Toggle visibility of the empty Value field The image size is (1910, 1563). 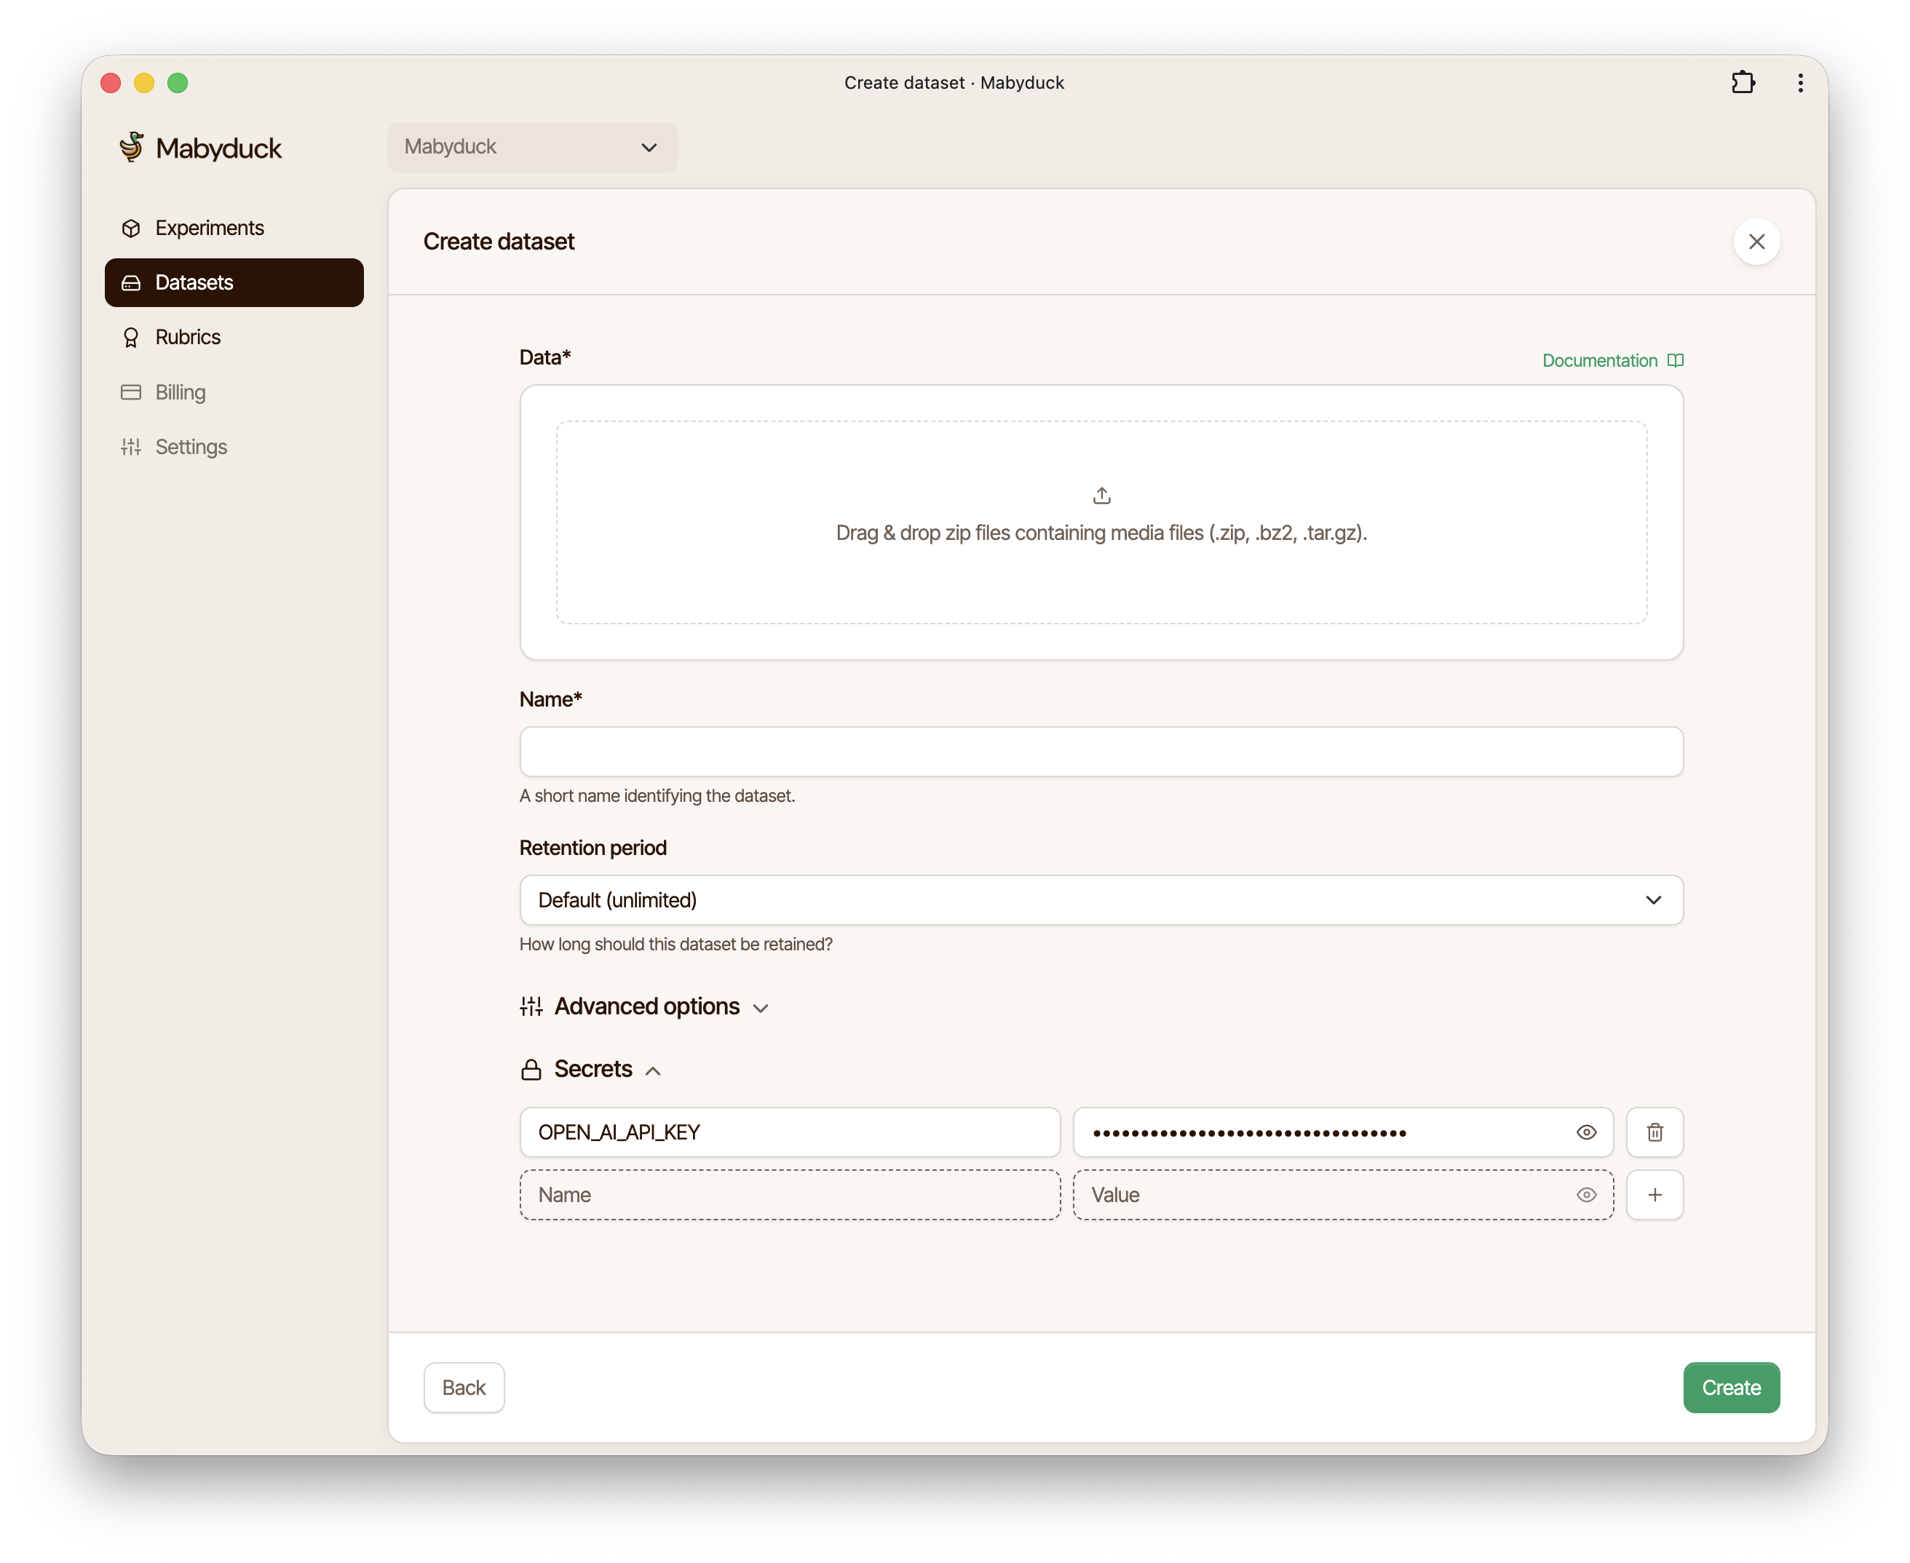tap(1586, 1195)
